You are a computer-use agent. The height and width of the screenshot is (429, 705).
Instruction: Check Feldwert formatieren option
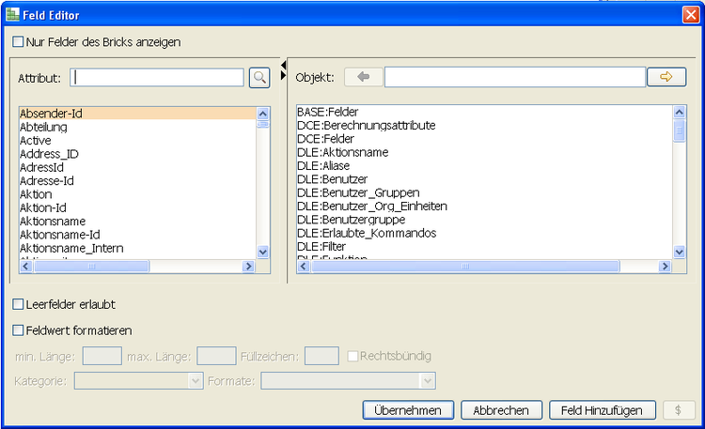pos(19,330)
